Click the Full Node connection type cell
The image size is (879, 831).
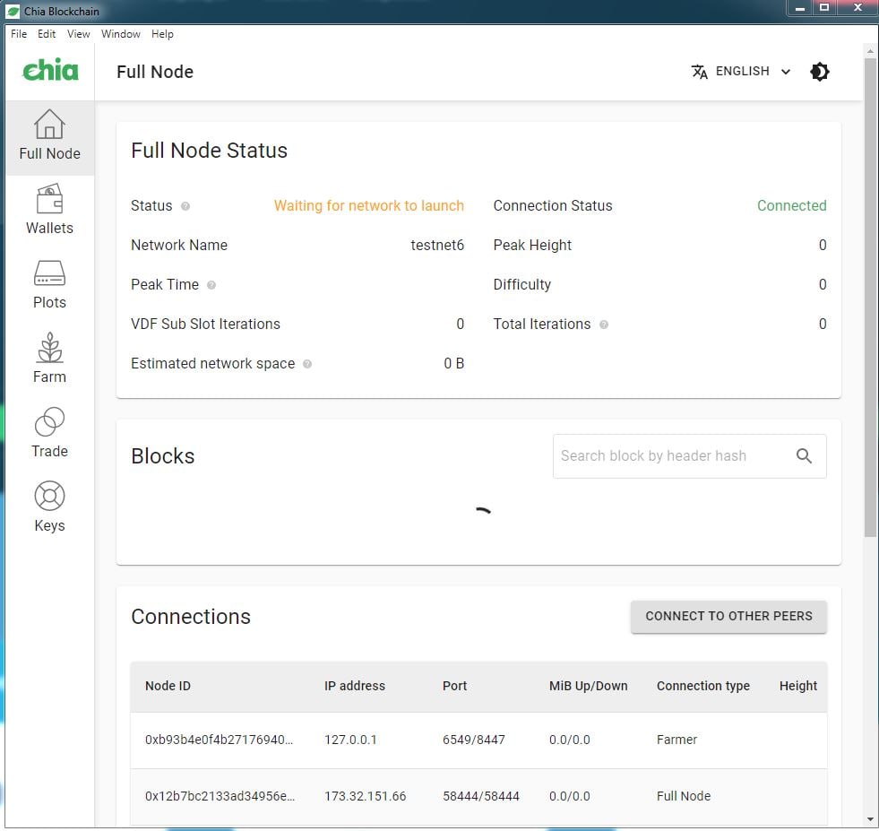684,796
